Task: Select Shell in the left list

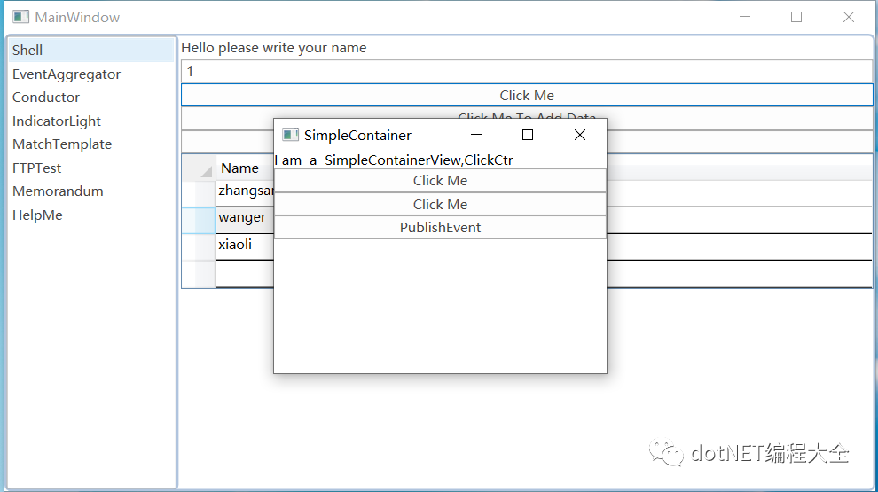Action: coord(27,50)
